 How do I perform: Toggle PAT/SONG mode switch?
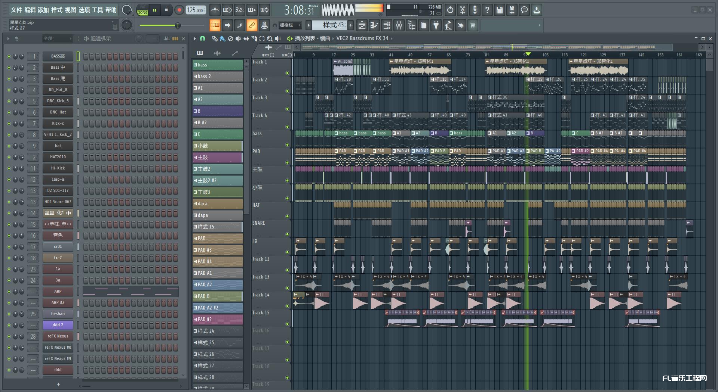click(143, 10)
